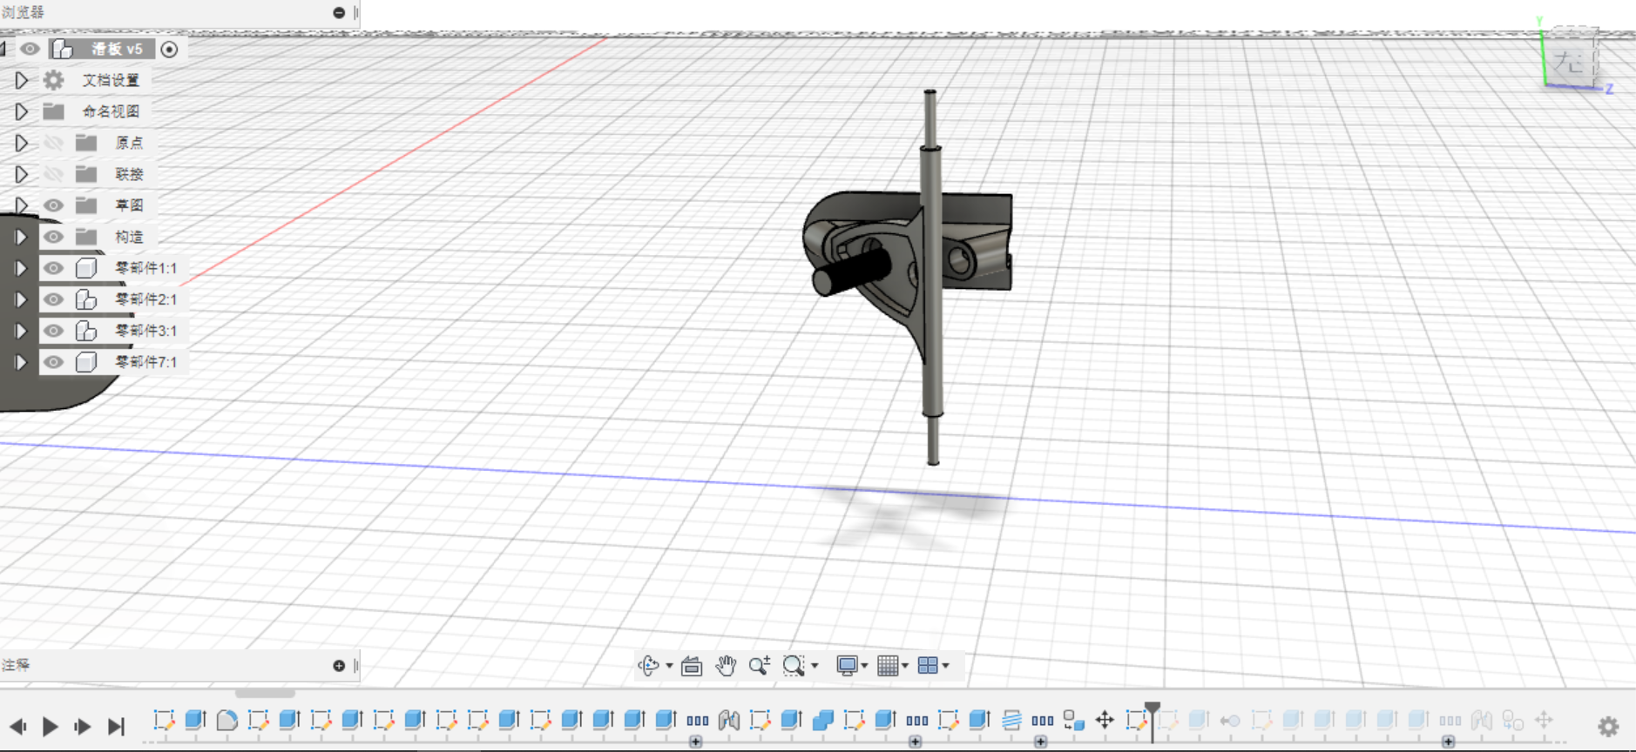This screenshot has width=1636, height=752.
Task: Expand the 联接 tree node
Action: point(21,174)
